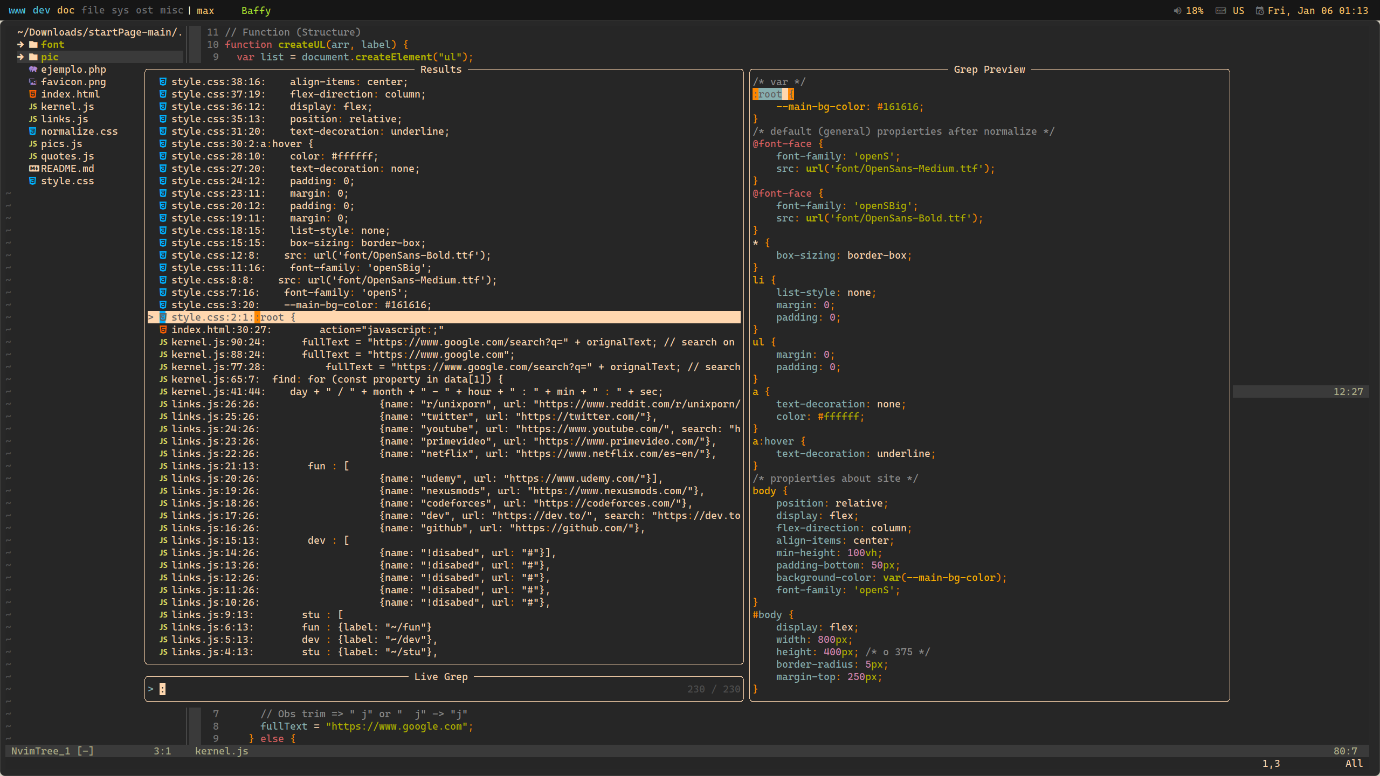
Task: Click HTML icon on index.html:30:27 result
Action: (x=163, y=330)
